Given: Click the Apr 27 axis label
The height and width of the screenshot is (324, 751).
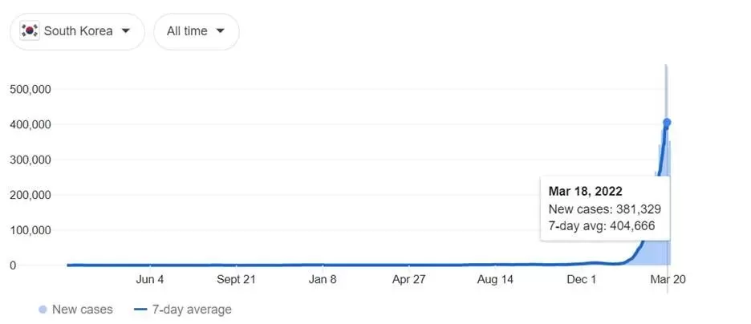Looking at the screenshot, I should [x=408, y=280].
